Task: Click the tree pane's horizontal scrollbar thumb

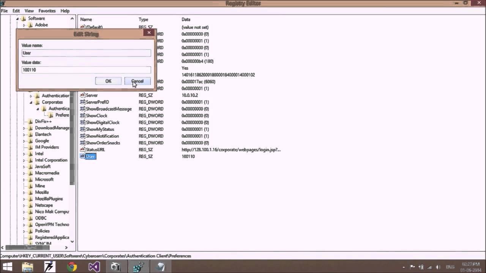Action: click(27, 248)
